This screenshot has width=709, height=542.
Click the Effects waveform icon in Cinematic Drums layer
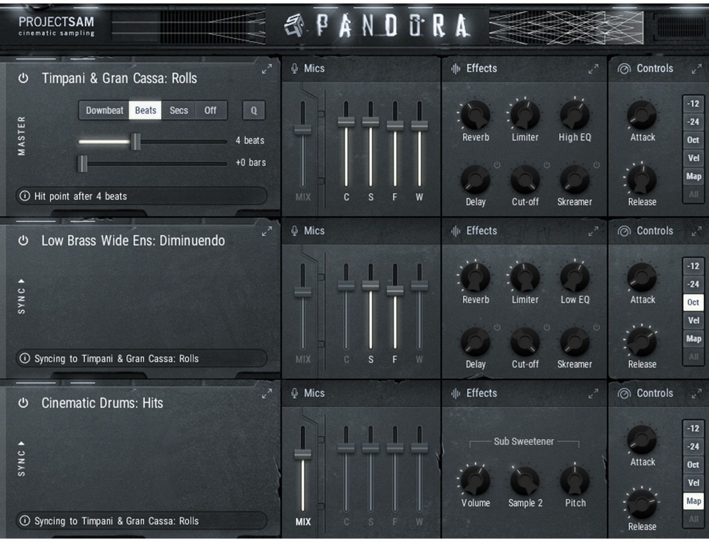tap(456, 393)
